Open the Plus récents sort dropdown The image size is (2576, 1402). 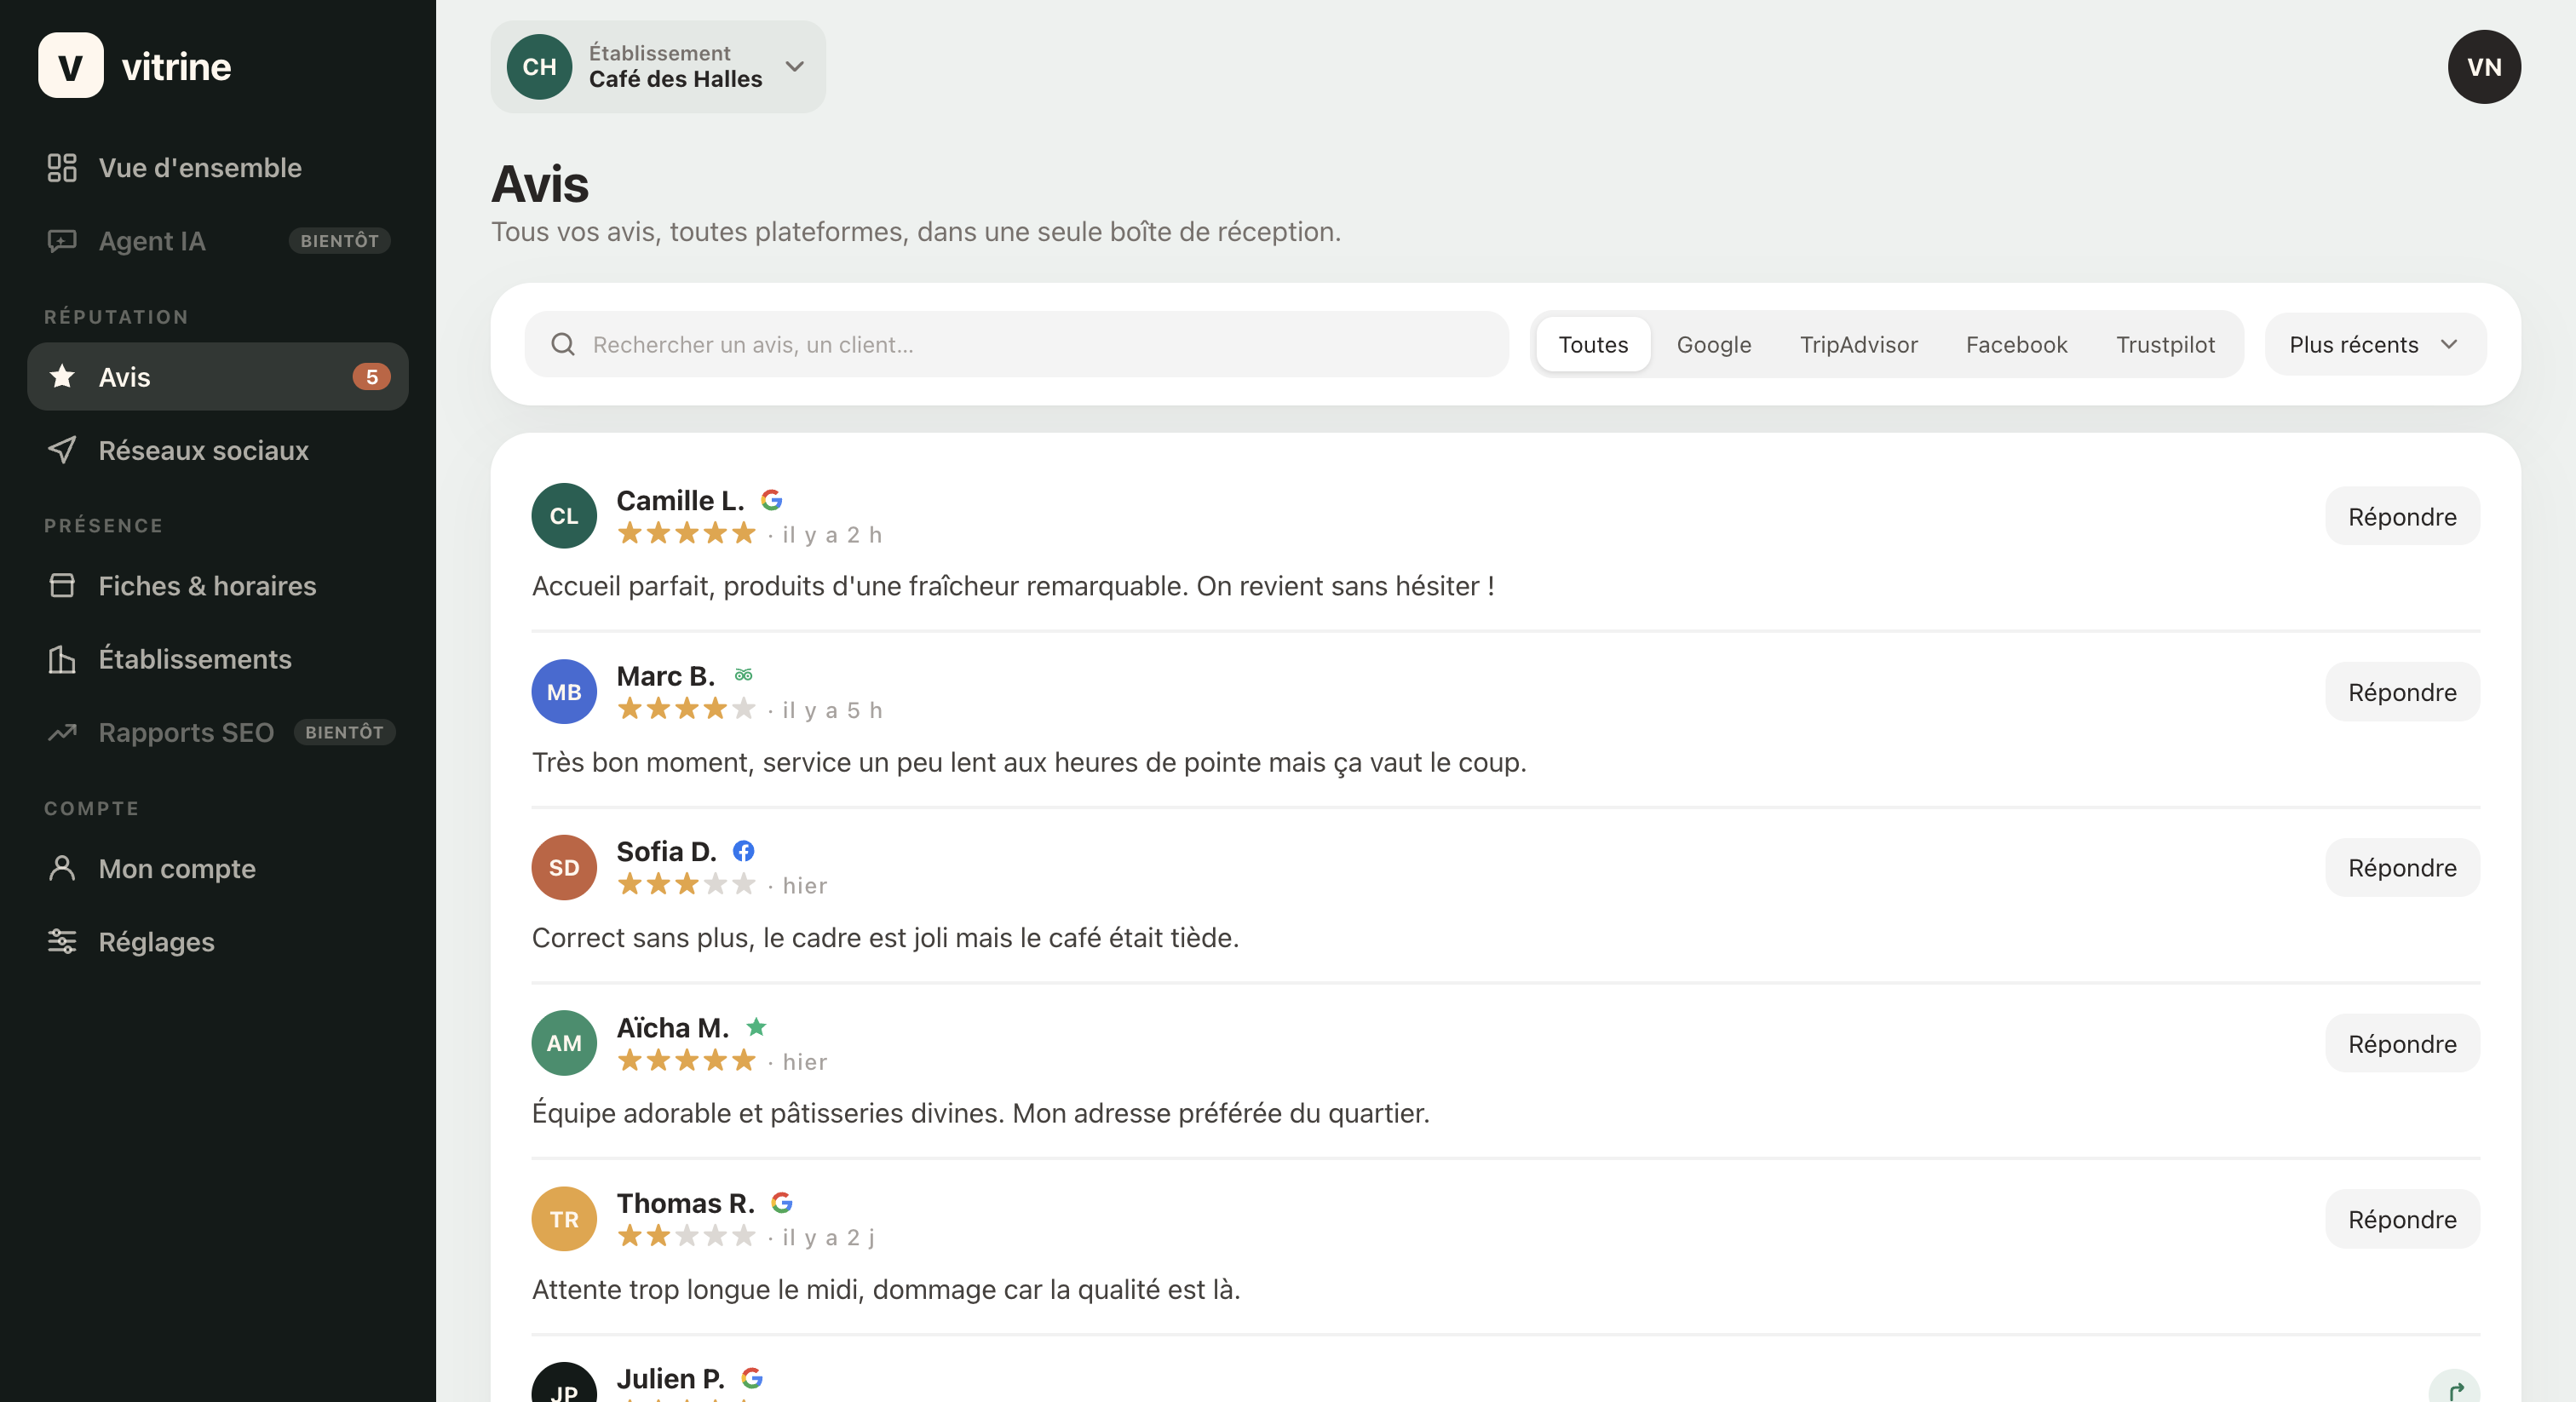coord(2375,344)
